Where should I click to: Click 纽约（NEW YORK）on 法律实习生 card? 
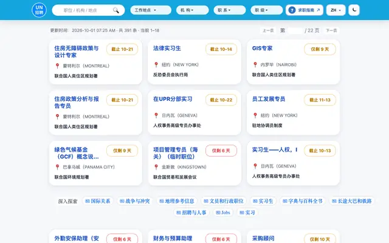pos(180,65)
